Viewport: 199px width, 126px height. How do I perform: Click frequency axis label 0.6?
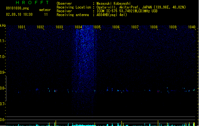point(3,120)
